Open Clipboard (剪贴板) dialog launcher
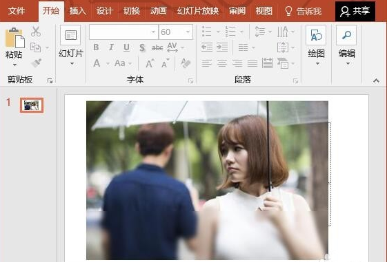The image size is (387, 262). coord(50,80)
